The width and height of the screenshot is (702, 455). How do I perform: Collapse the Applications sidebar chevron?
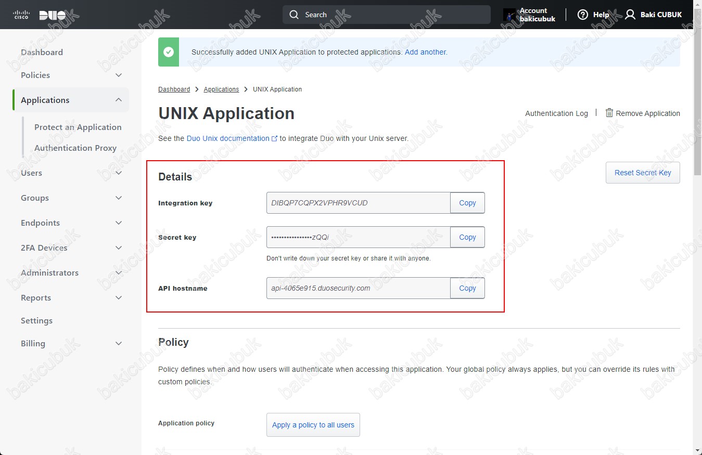coord(119,100)
